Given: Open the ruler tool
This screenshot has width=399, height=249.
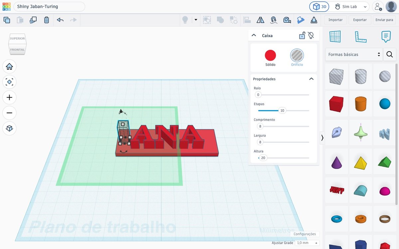Looking at the screenshot, I should [x=360, y=37].
